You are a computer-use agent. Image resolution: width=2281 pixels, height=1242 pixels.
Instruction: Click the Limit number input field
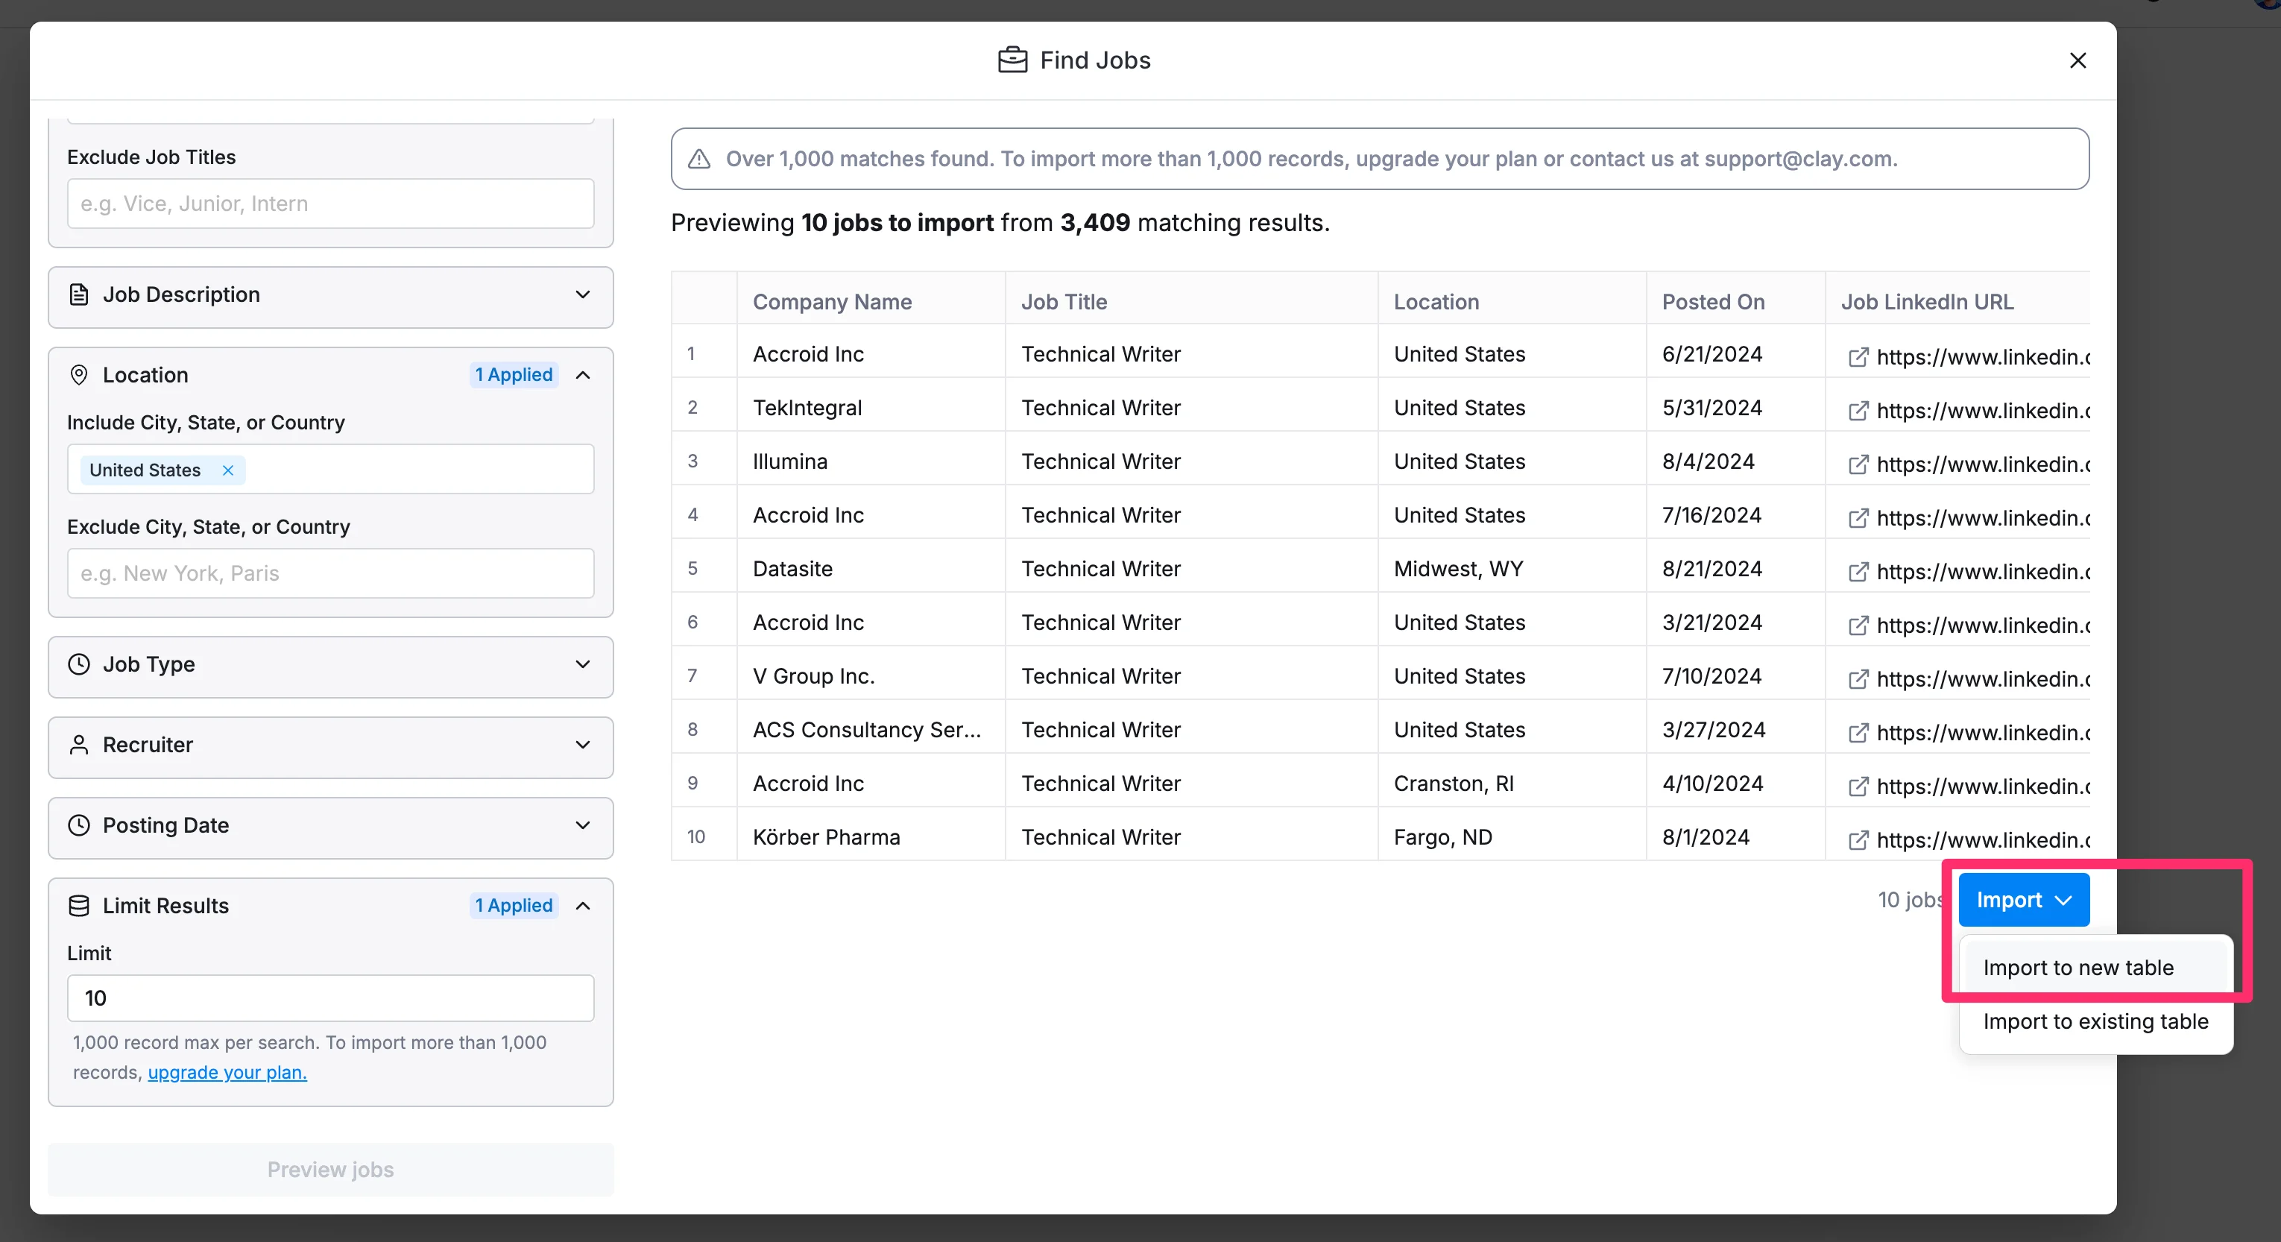coord(330,998)
